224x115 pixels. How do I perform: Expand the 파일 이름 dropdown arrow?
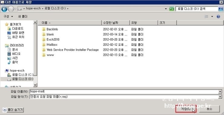(220, 92)
